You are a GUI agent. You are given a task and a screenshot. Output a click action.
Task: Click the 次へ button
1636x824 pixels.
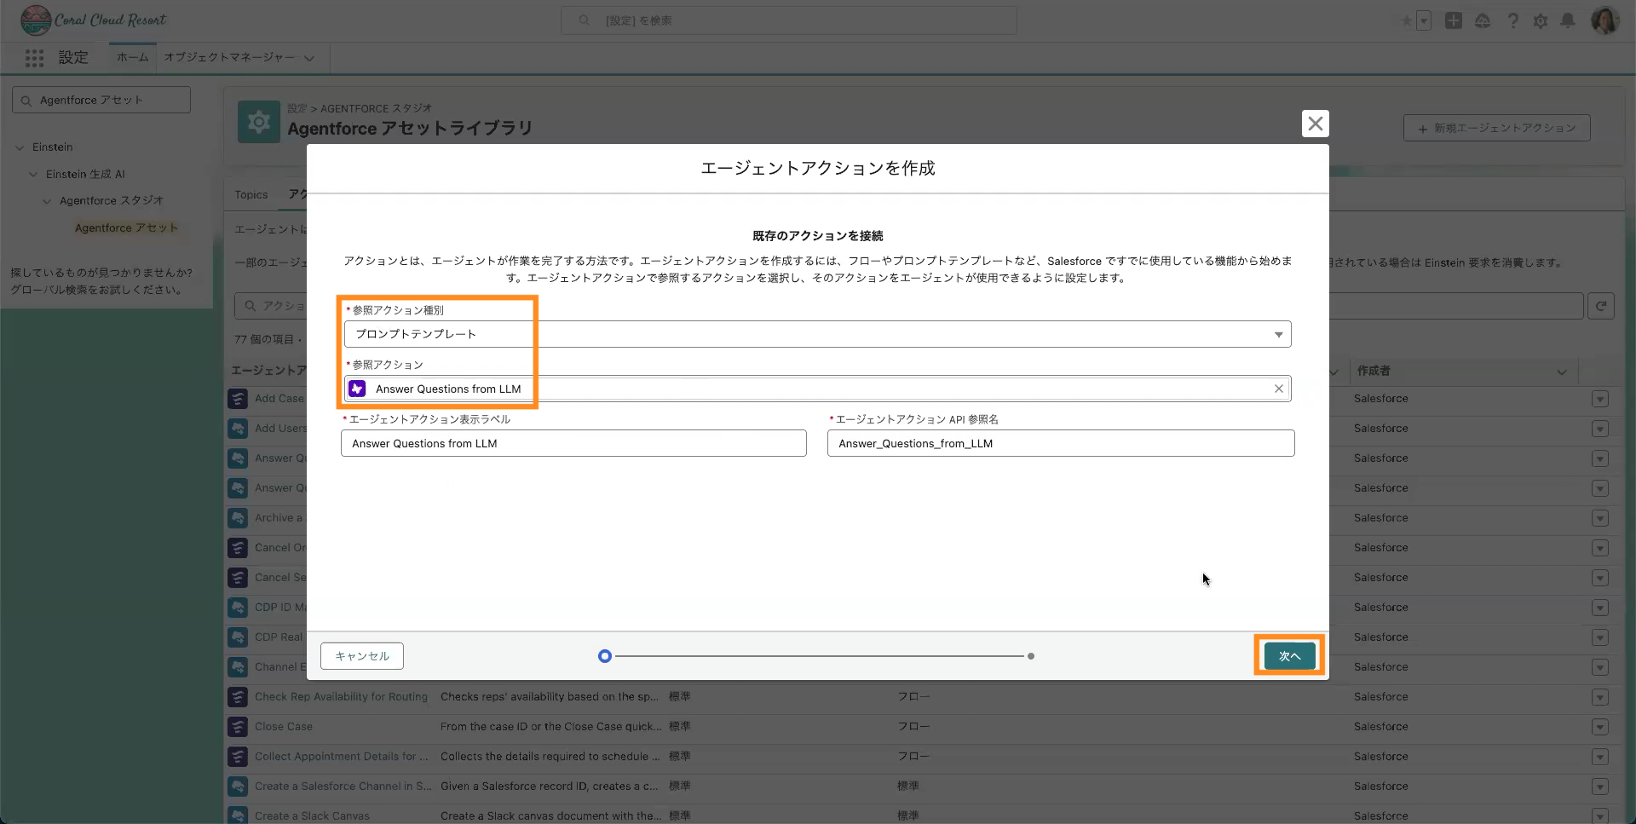pyautogui.click(x=1289, y=656)
